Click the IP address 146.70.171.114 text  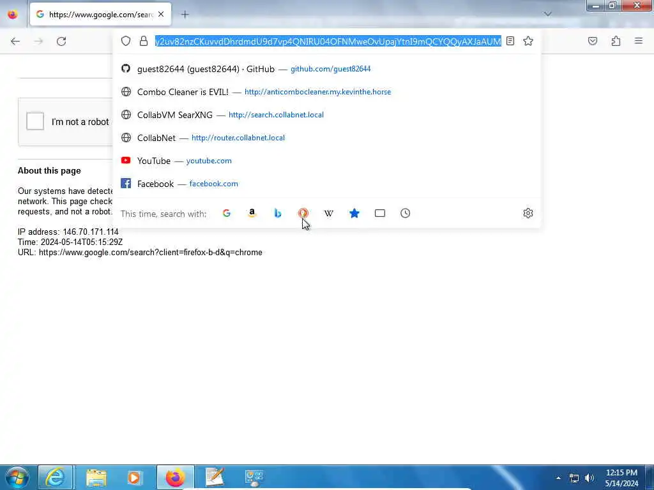pyautogui.click(x=68, y=232)
